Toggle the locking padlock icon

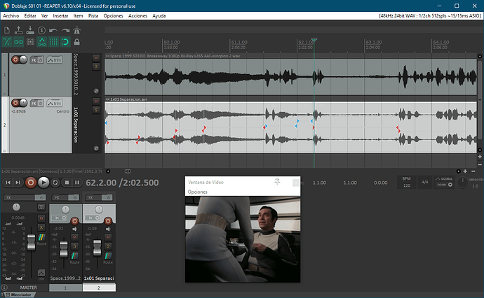77,42
